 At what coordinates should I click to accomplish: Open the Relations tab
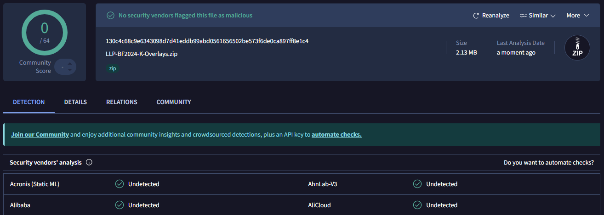[x=122, y=102]
